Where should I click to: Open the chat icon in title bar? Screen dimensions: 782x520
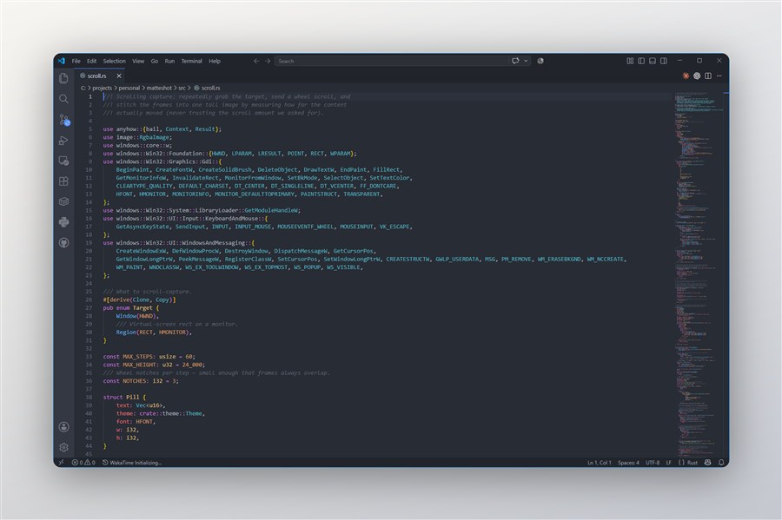(x=515, y=61)
